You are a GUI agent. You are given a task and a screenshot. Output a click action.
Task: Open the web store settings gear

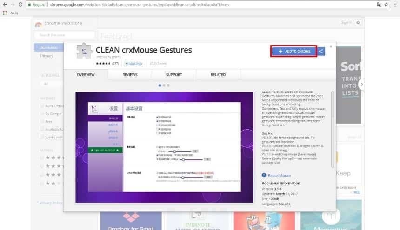pyautogui.click(x=358, y=23)
